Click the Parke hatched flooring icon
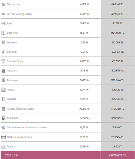Image resolution: width=135 pixels, height=159 pixels. point(3,90)
